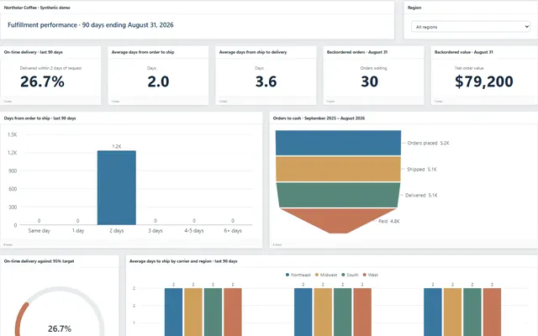Click the Days from order to ship chart title
The width and height of the screenshot is (538, 336).
click(40, 118)
